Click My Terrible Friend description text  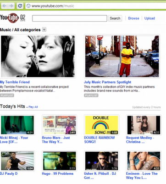[x=34, y=89]
